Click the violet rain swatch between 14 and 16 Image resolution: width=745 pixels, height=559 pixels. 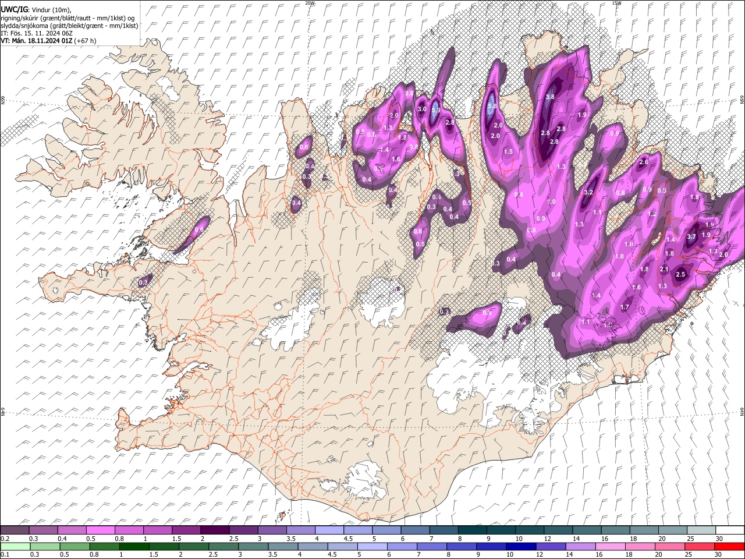tap(580, 547)
